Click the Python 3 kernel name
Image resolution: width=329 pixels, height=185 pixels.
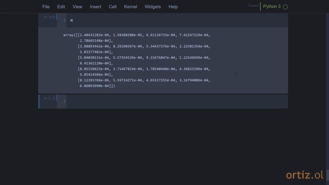pyautogui.click(x=272, y=7)
